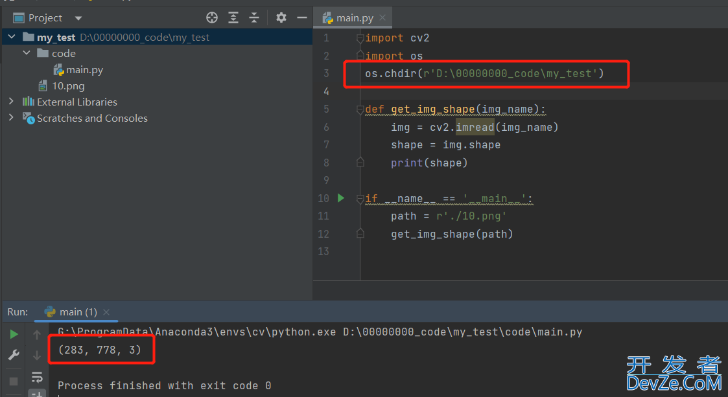Click the green Rerun button in Run panel
Image resolution: width=728 pixels, height=397 pixels.
pos(14,334)
